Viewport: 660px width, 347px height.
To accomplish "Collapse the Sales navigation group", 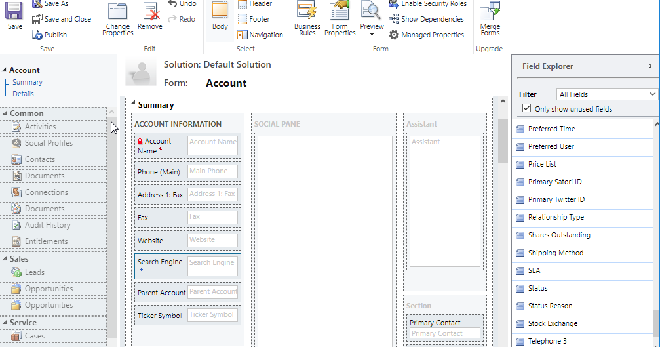I will (5, 259).
